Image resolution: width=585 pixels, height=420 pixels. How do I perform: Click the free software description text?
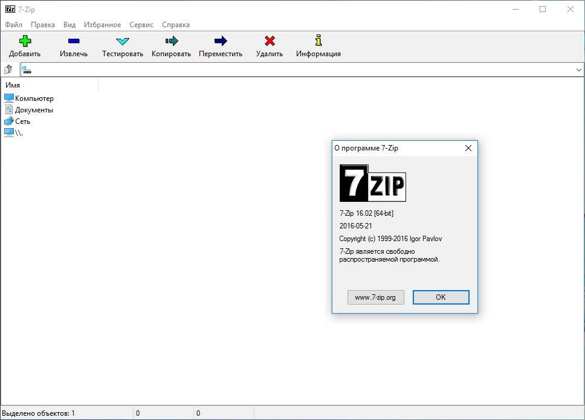[389, 256]
